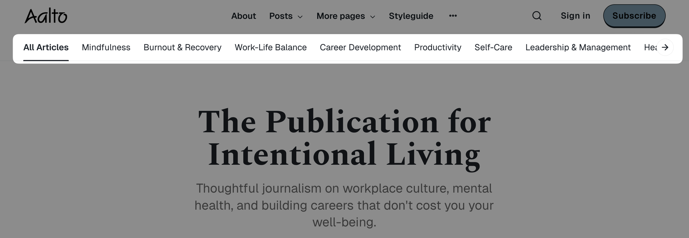Expand the Posts dropdown chevron
689x238 pixels.
pos(300,17)
